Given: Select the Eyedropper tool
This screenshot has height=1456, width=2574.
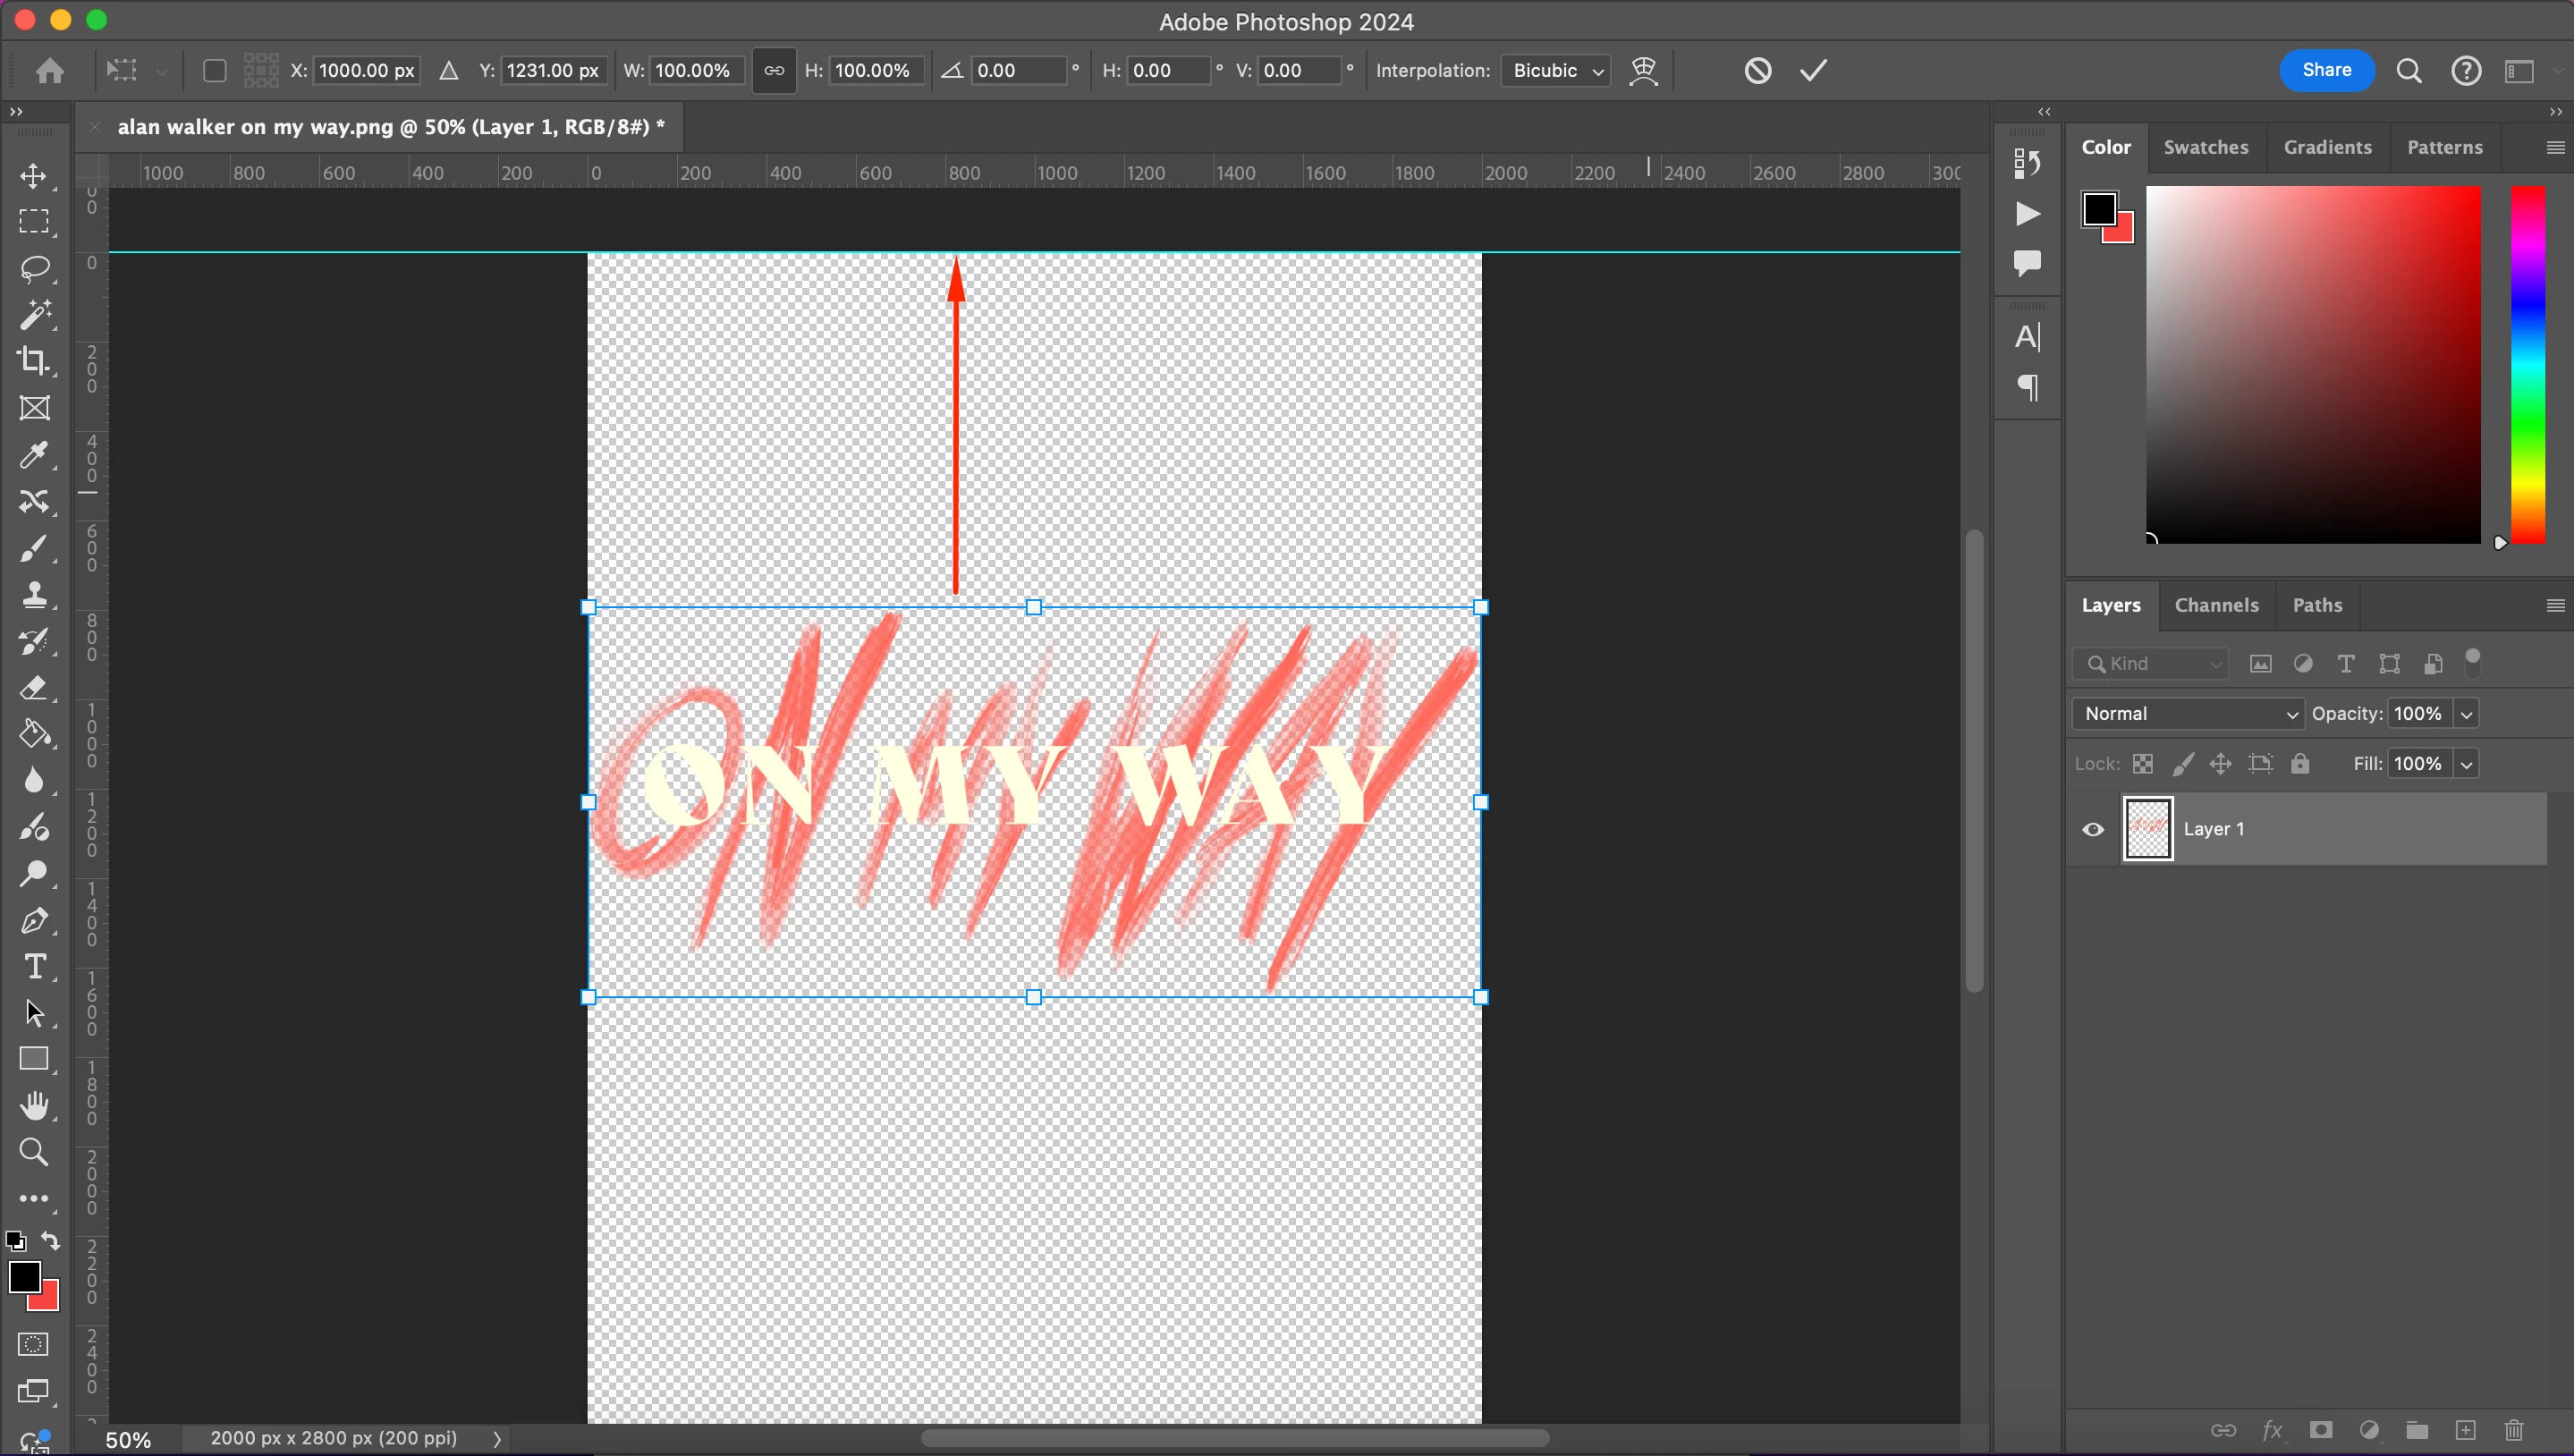Looking at the screenshot, I should tap(33, 455).
